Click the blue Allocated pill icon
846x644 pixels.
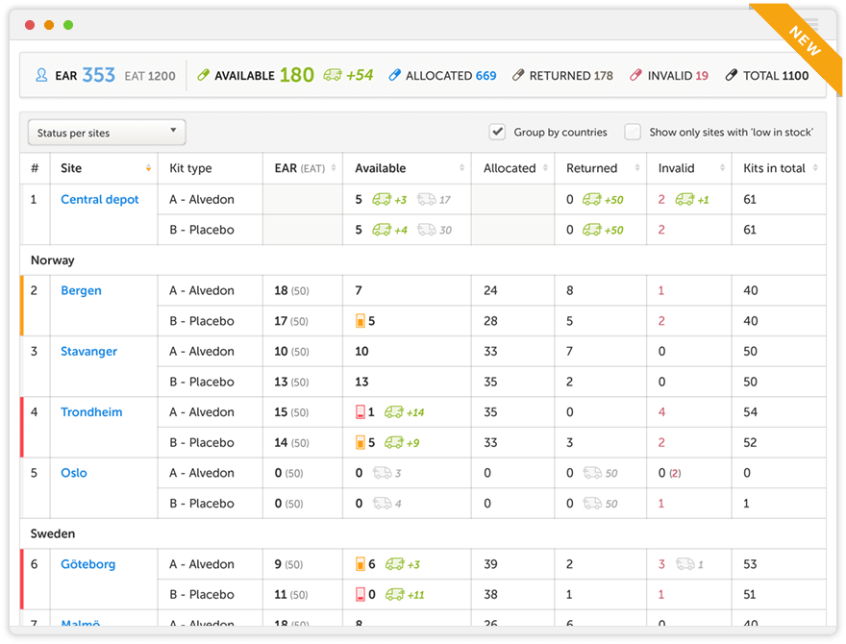394,75
